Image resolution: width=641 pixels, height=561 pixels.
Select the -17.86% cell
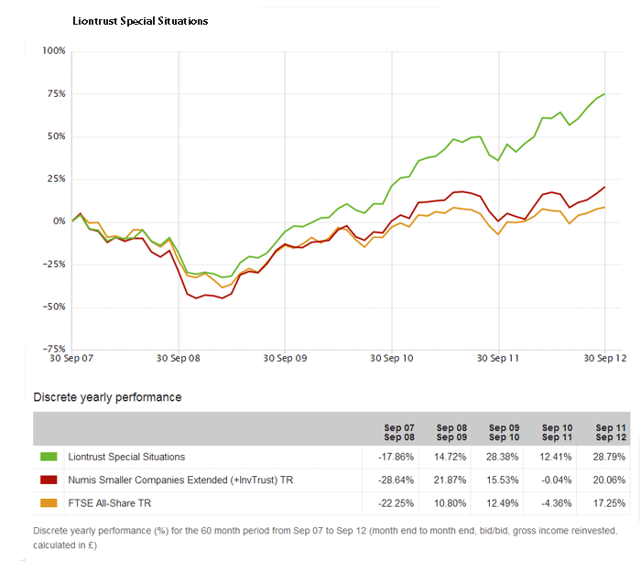click(x=396, y=457)
